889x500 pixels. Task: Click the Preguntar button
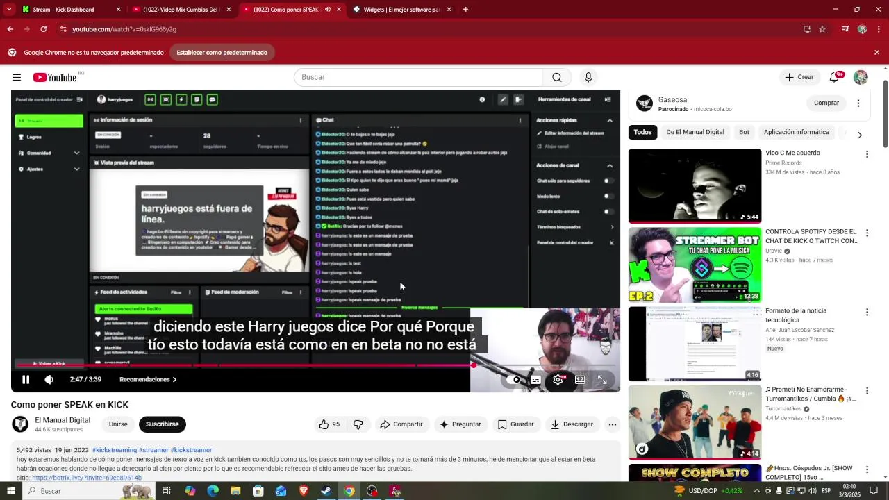[x=460, y=424]
